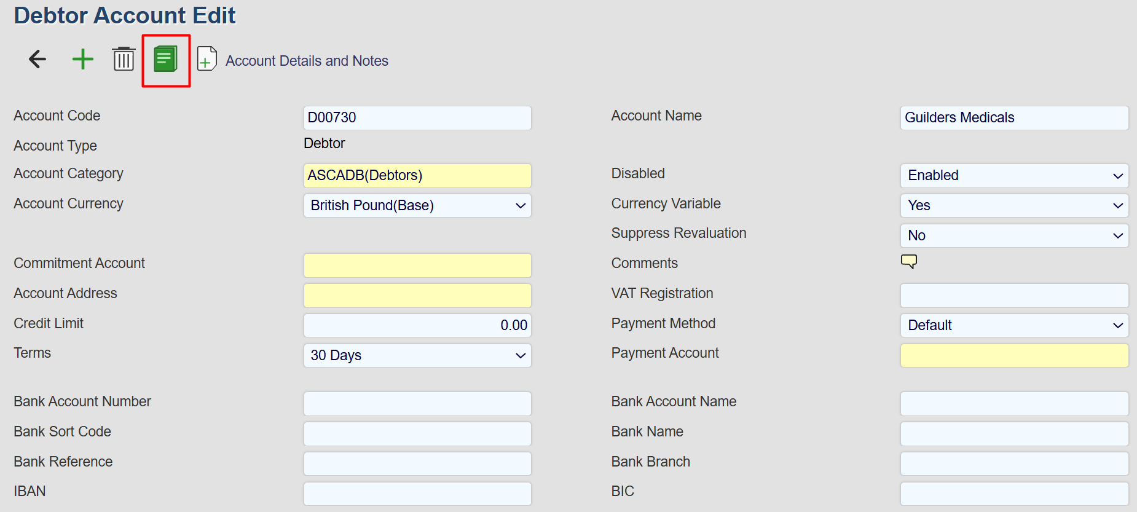Click the trash can delete icon
The width and height of the screenshot is (1137, 512).
tap(124, 59)
